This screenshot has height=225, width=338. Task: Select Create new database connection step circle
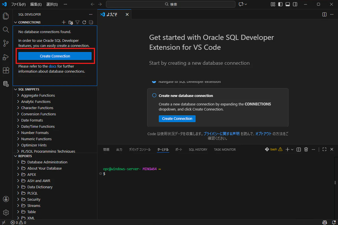154,95
